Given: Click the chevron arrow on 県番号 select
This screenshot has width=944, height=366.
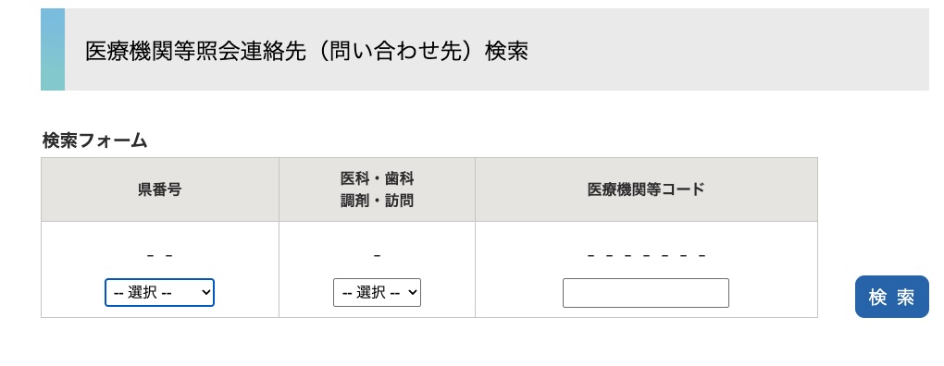Looking at the screenshot, I should pos(205,293).
